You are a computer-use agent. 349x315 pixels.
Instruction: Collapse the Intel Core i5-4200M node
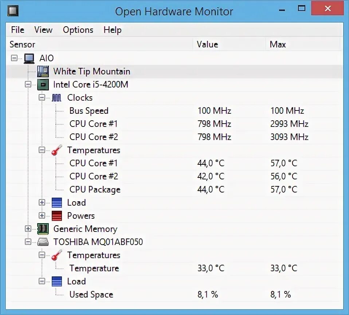(x=28, y=85)
